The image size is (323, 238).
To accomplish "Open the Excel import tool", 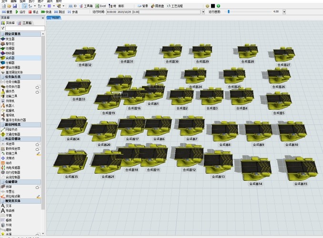I will pos(101,6).
